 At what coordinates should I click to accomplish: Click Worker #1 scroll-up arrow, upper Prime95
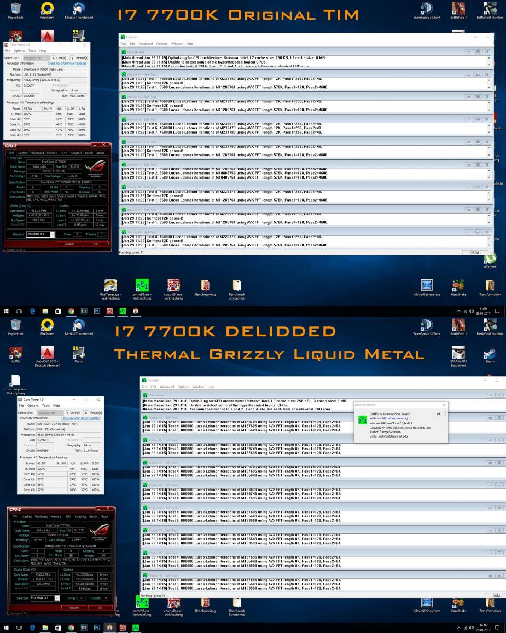pos(489,80)
